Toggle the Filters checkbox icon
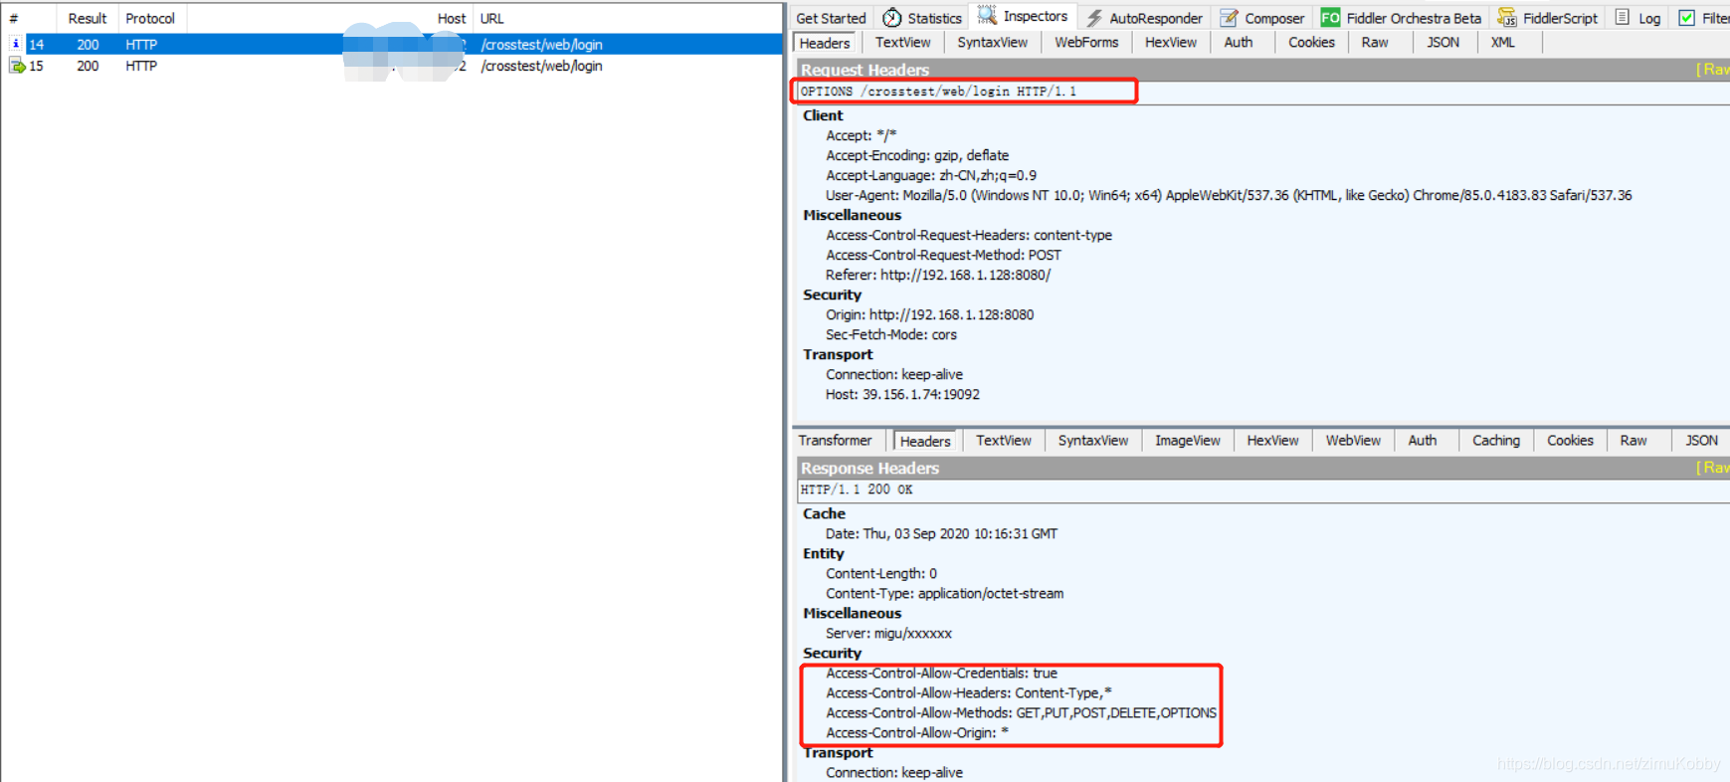This screenshot has width=1730, height=782. click(x=1686, y=18)
